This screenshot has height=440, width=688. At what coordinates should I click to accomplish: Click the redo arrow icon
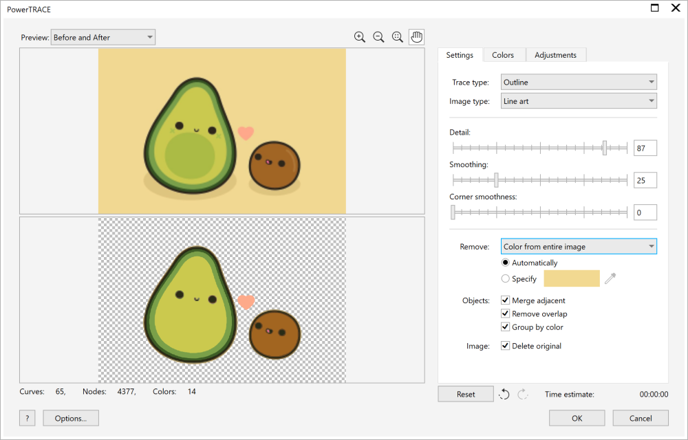(x=523, y=395)
